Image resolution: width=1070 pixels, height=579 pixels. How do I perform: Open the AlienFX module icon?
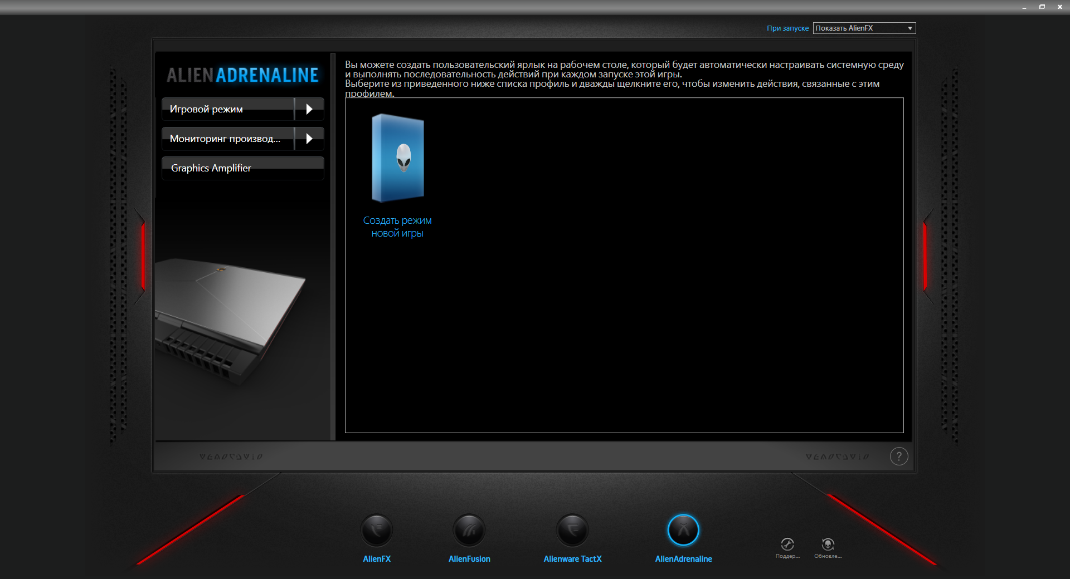(377, 529)
